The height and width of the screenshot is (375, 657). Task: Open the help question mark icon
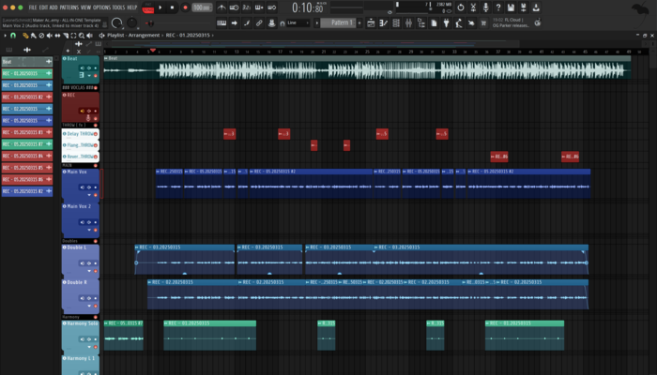[x=498, y=7]
